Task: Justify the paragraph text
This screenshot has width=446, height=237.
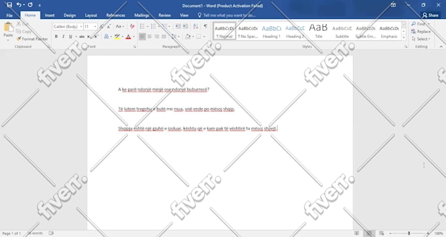Action: coord(164,36)
